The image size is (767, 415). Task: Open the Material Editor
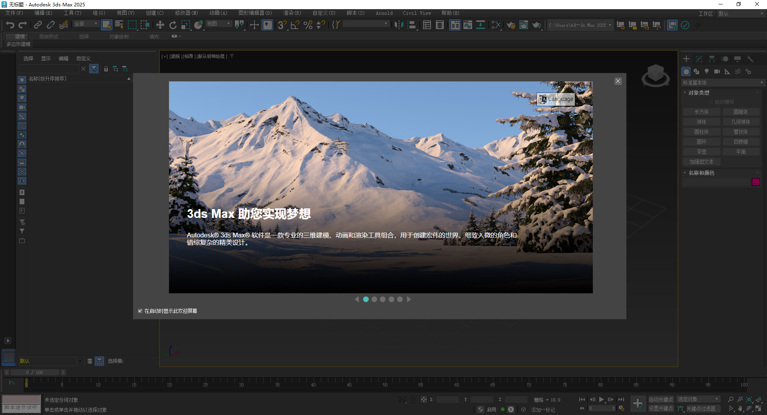coord(497,25)
